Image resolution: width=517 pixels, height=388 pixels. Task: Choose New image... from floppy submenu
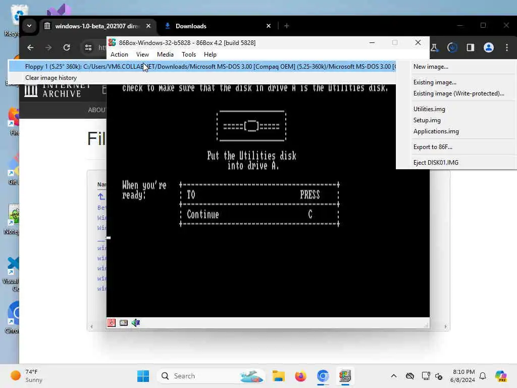456,67
